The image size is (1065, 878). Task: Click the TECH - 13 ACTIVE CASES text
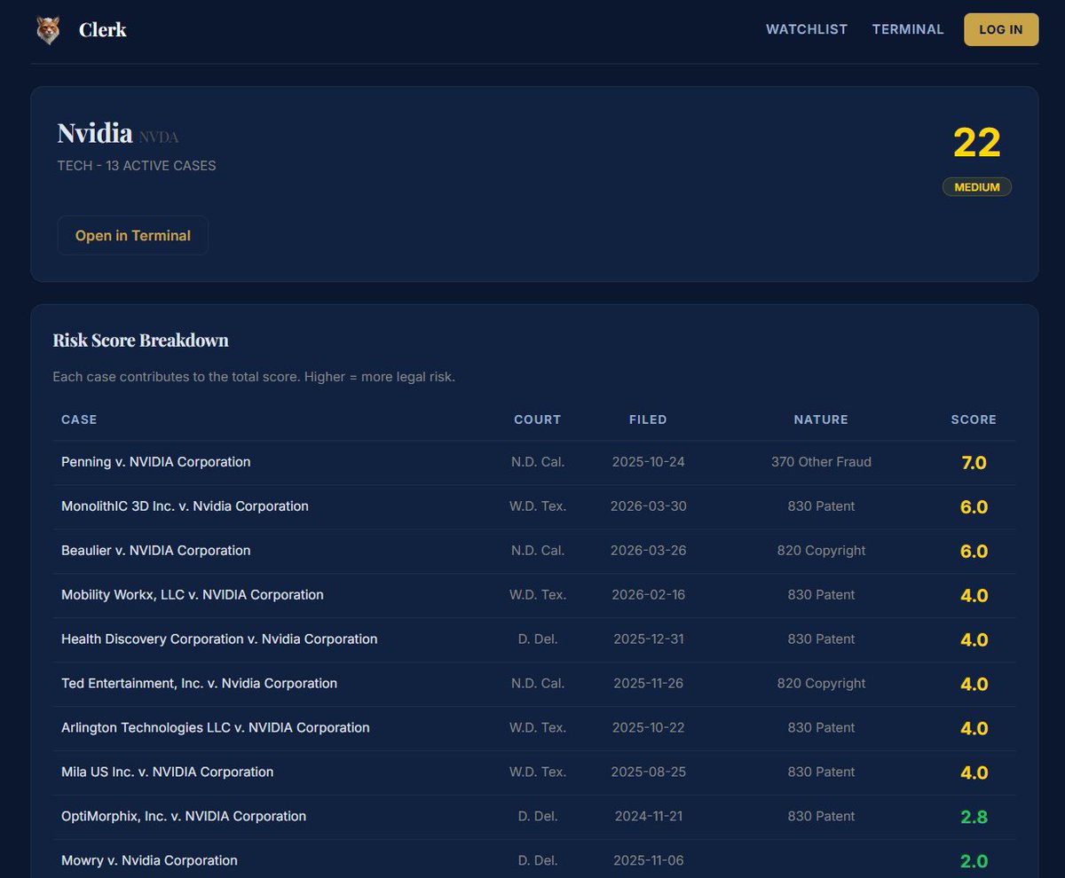tap(137, 166)
